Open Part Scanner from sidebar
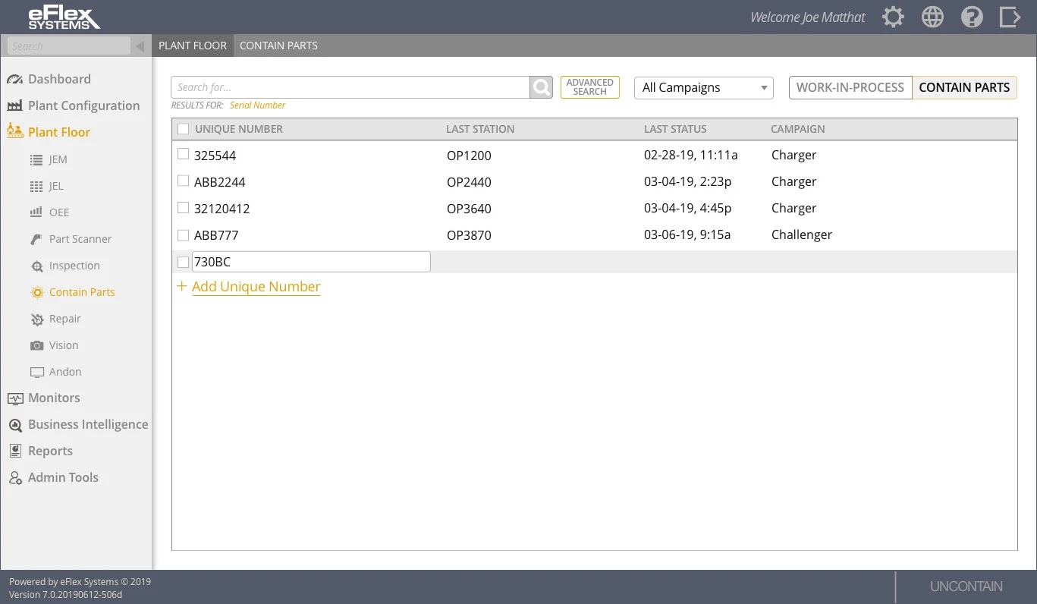 80,239
